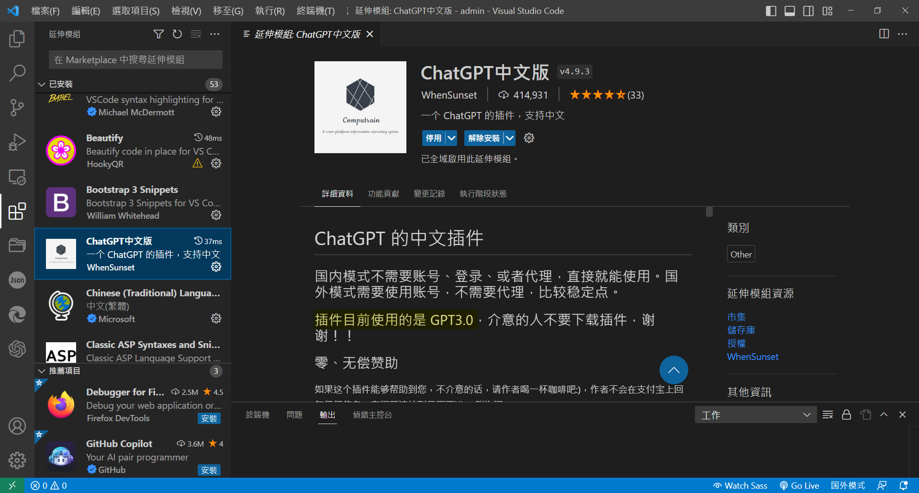
Task: Switch to the 變更記錄 tab
Action: click(429, 193)
